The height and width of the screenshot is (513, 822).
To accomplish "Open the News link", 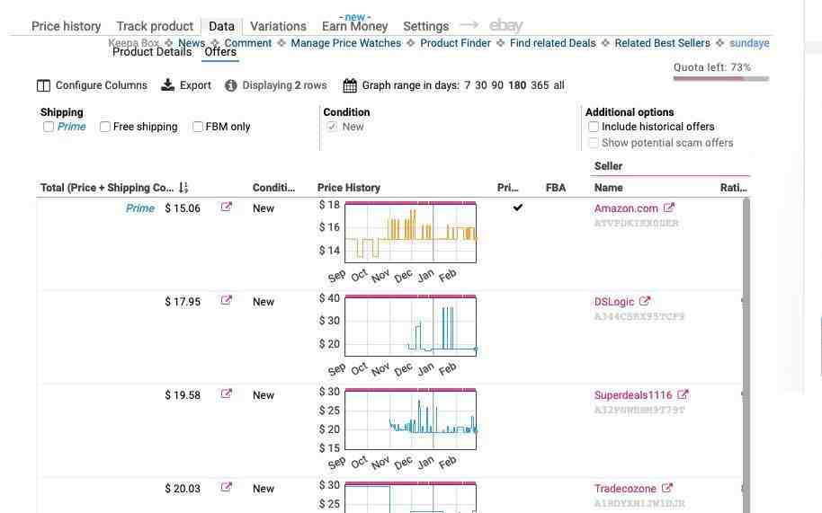I will 192,43.
